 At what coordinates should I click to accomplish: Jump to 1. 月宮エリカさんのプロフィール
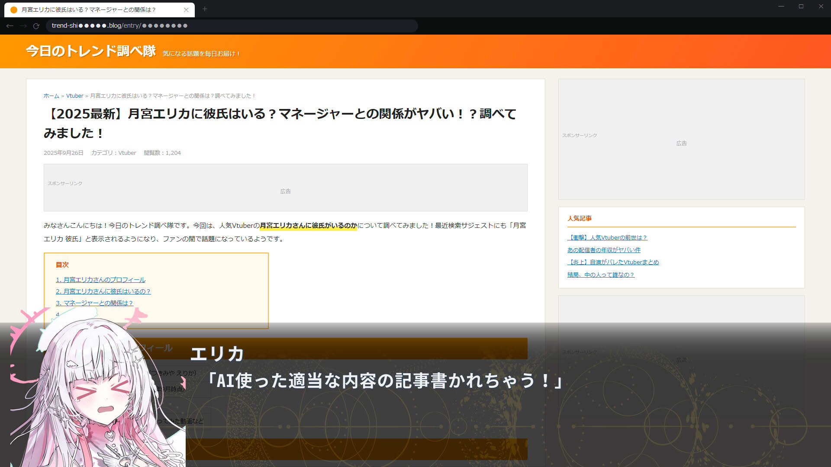click(100, 280)
